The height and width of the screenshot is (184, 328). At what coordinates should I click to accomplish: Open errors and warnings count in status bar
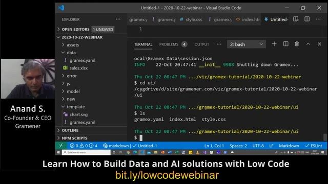point(84,146)
